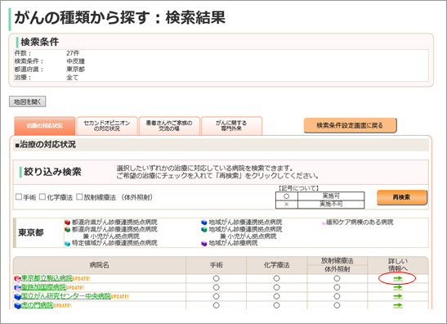Click page title がんの種類から探す：検索結果
Image resolution: width=447 pixels, height=324 pixels.
[120, 18]
